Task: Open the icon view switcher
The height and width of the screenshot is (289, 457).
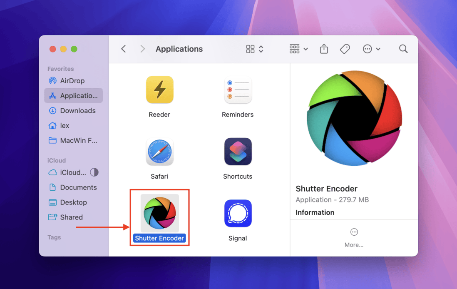Action: [x=255, y=49]
